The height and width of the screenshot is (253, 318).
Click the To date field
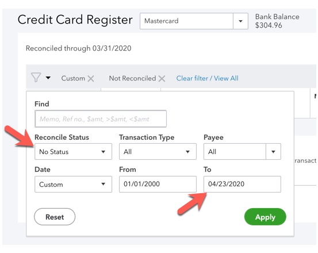click(242, 184)
